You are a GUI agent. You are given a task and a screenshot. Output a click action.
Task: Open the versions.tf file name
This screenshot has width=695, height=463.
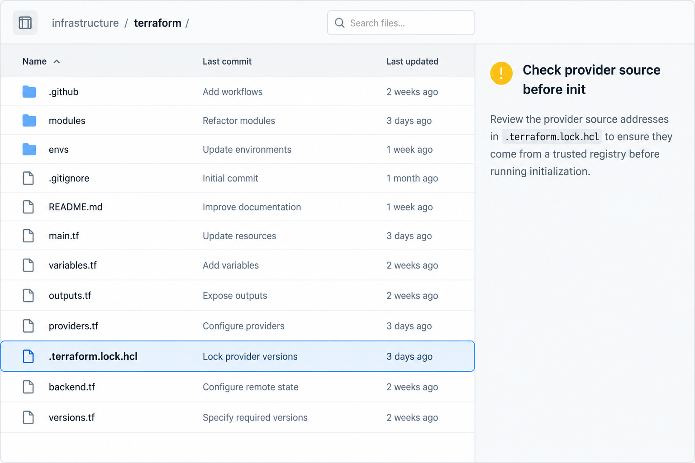coord(71,417)
